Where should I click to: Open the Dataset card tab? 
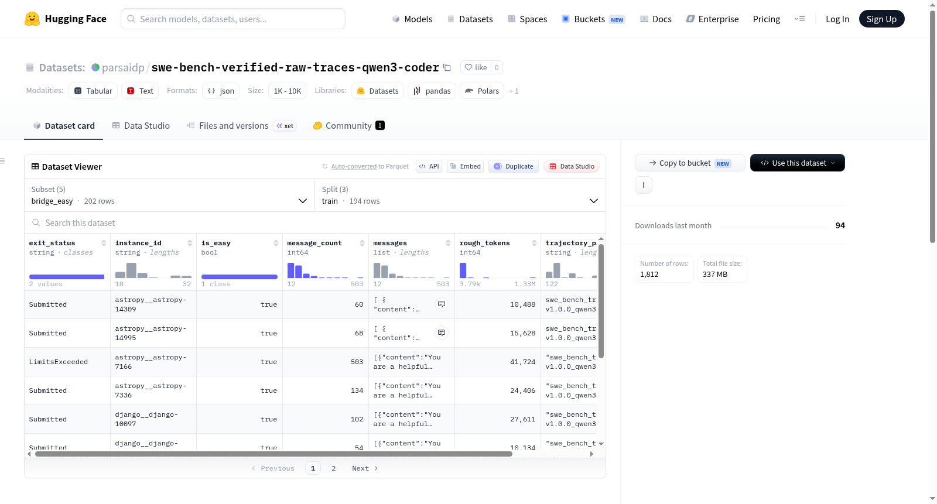pos(63,126)
